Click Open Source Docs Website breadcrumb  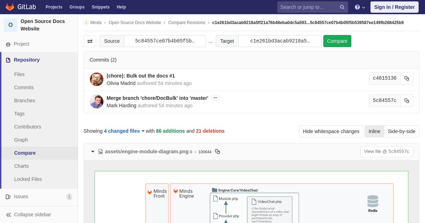pyautogui.click(x=135, y=23)
